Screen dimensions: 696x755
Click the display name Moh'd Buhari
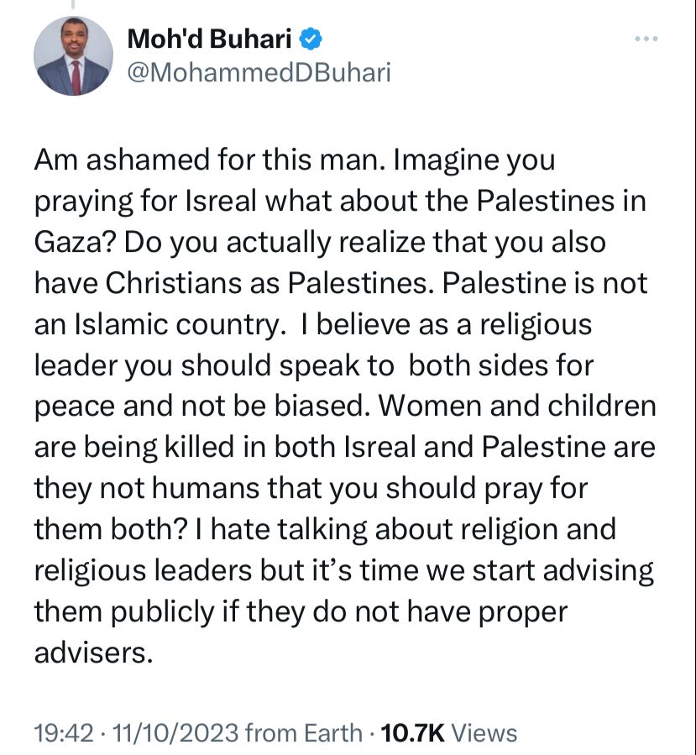point(209,39)
